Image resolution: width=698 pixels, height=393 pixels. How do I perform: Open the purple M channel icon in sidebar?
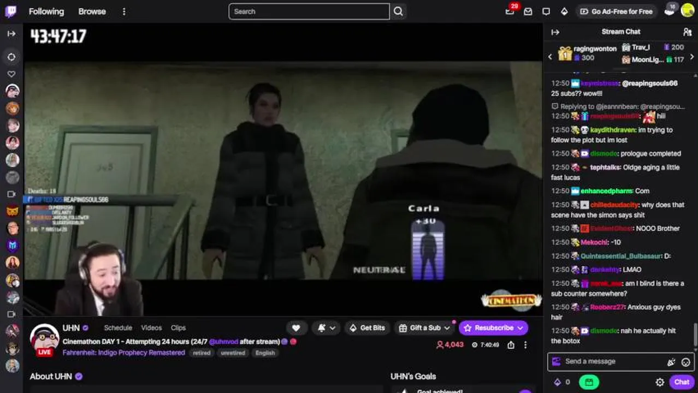(x=12, y=246)
